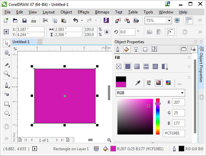The image size is (206, 156).
Task: Open the Tools menu
Action: point(148,12)
